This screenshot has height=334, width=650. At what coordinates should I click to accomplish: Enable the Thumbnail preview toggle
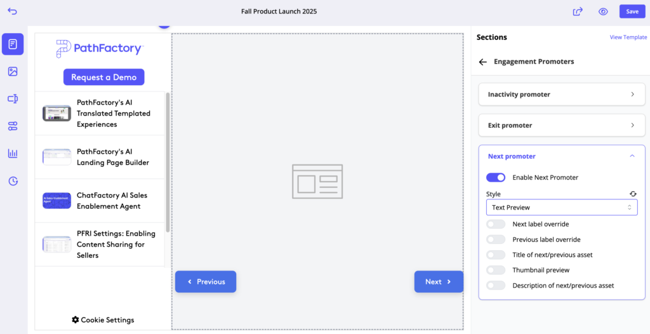pyautogui.click(x=496, y=270)
